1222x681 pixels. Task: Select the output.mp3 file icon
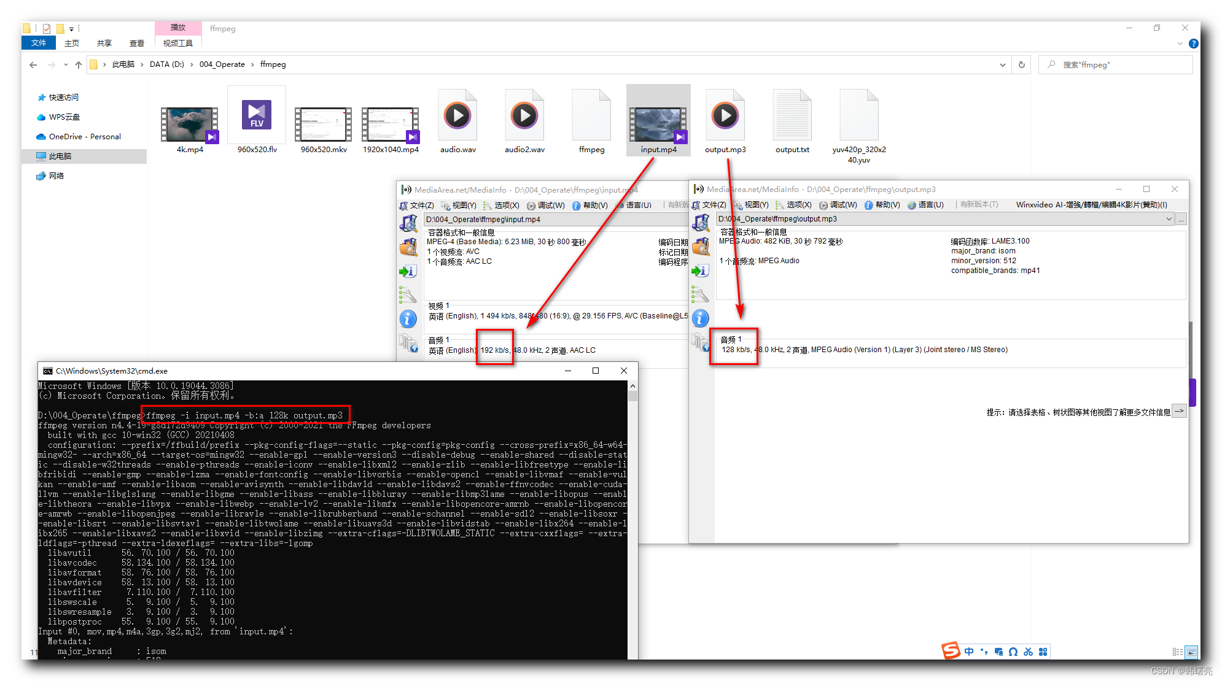click(x=725, y=115)
